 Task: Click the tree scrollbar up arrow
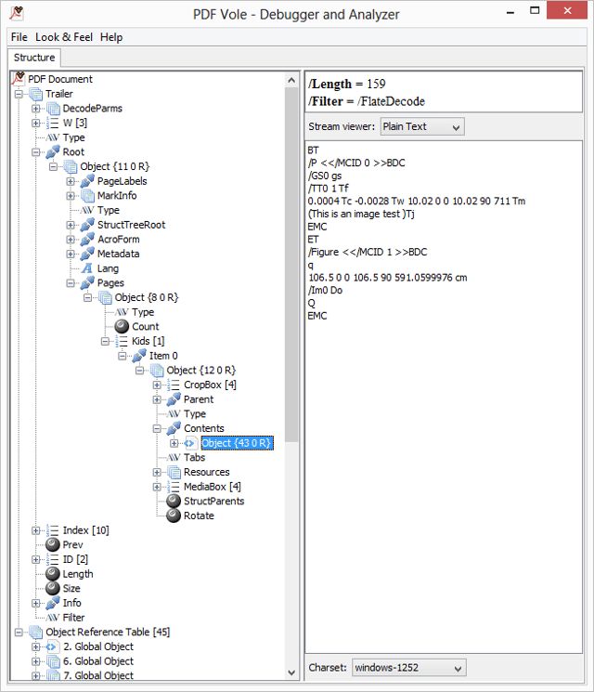291,80
